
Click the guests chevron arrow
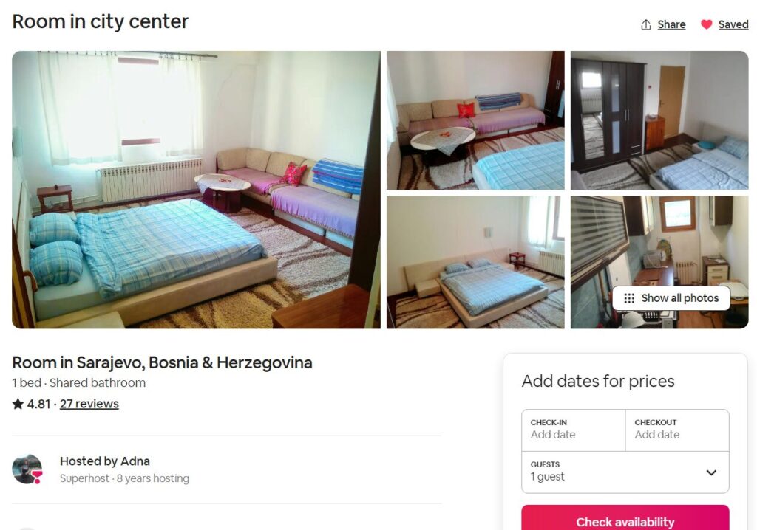[711, 472]
